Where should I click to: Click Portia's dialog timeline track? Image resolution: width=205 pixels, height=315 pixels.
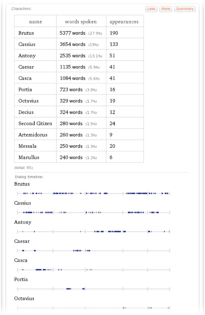[x=93, y=289]
